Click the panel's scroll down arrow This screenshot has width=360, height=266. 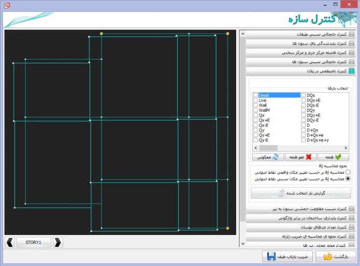[242, 243]
